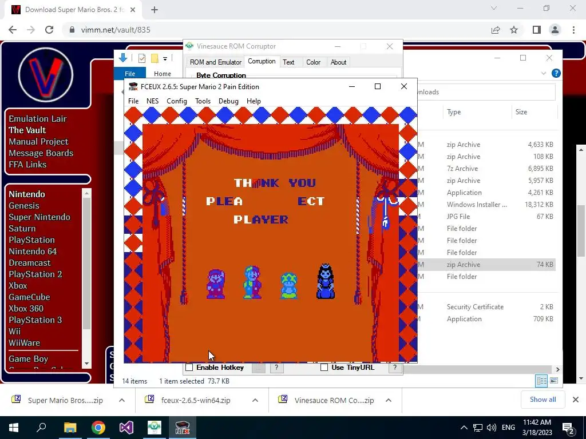Close the Super Mario Bros. 2 browser tab
The height and width of the screenshot is (439, 586).
[133, 10]
